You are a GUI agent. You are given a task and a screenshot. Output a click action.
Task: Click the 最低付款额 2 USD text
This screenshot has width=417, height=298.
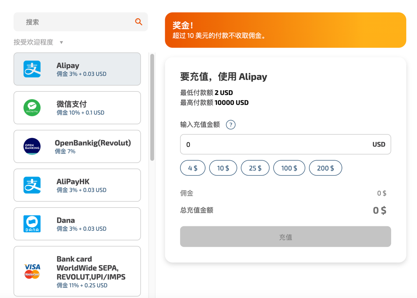click(x=206, y=93)
